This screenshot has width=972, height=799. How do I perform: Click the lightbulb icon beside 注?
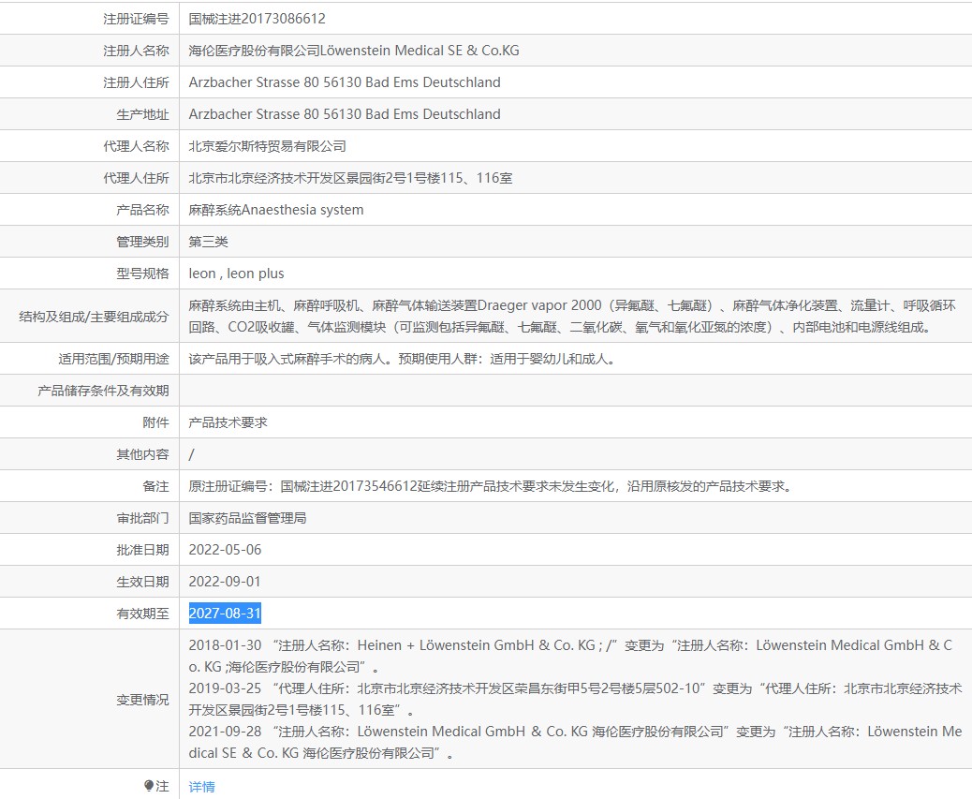[149, 786]
